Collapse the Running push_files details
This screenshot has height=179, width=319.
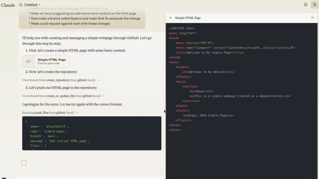[77, 112]
